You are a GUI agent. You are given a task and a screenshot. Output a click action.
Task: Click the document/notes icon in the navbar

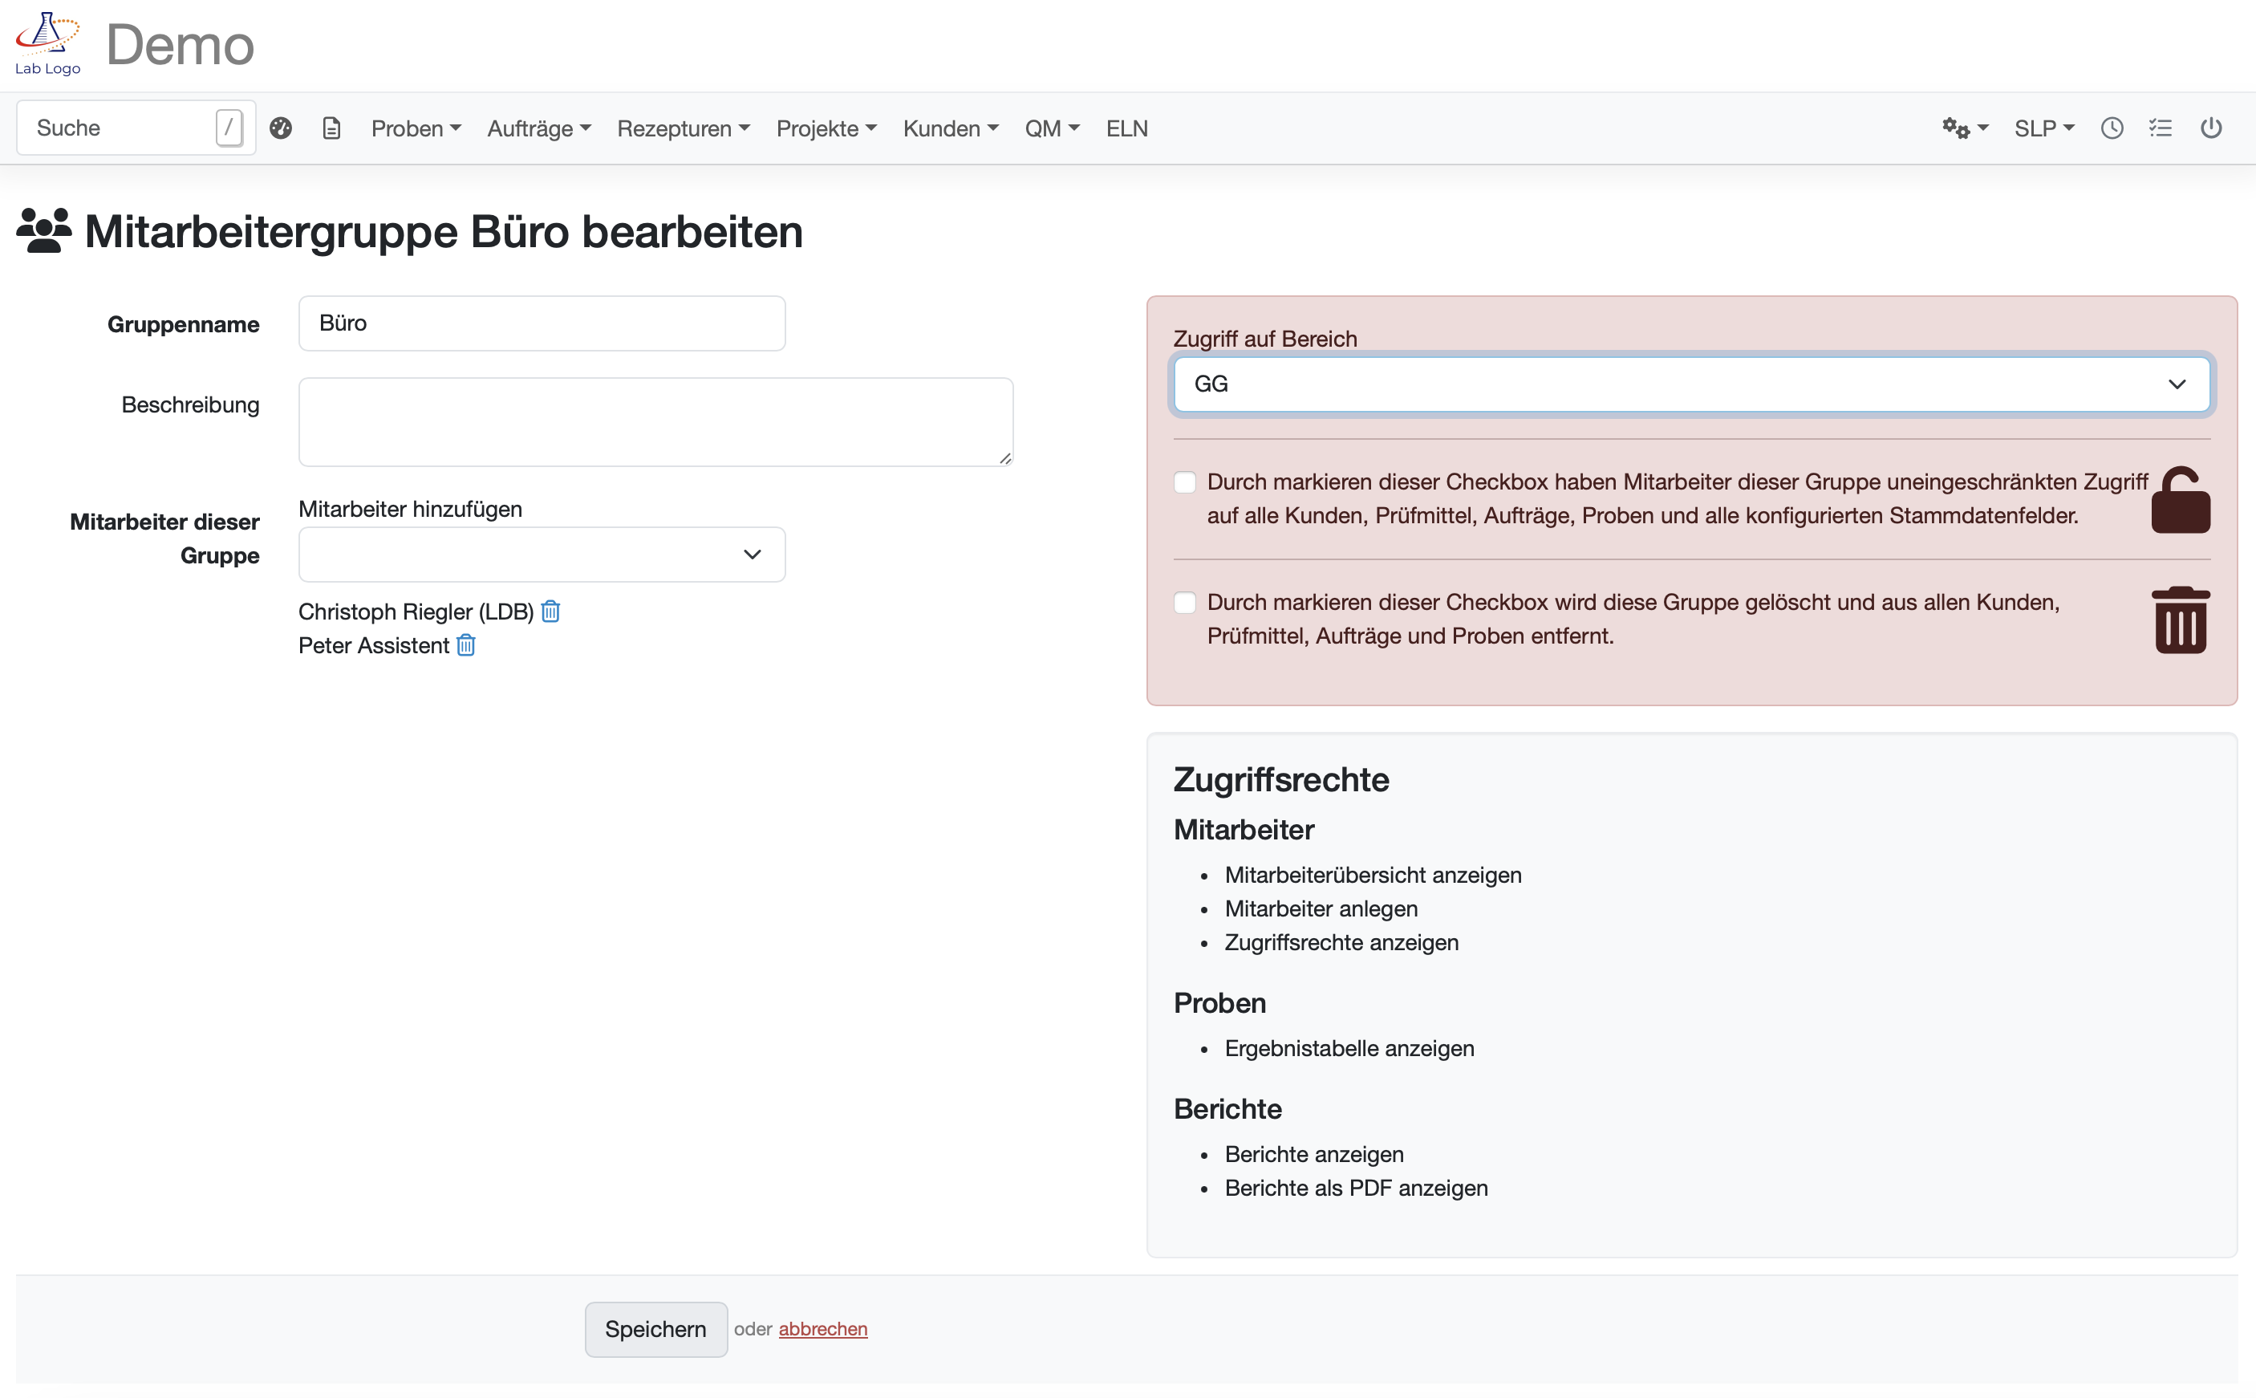pyautogui.click(x=332, y=128)
